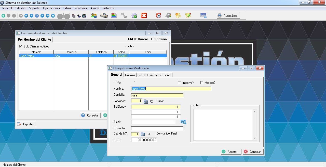
Task: Click the clients (two people) toolbar icon
Action: [94, 16]
